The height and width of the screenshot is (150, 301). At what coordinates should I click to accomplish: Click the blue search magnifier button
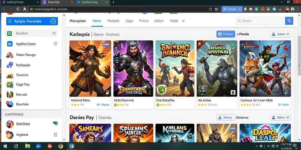coord(289,21)
